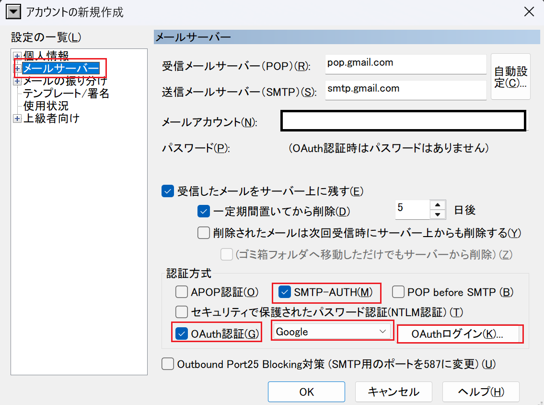This screenshot has height=405, width=544.
Task: Expand the メールの振り分け tree node
Action: pyautogui.click(x=18, y=82)
